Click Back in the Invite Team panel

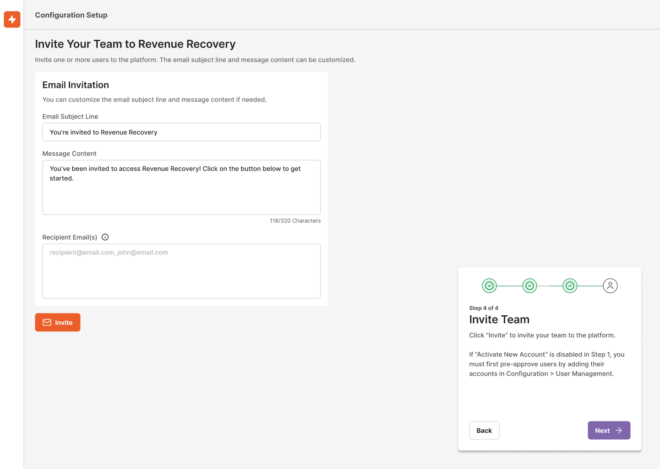(484, 430)
